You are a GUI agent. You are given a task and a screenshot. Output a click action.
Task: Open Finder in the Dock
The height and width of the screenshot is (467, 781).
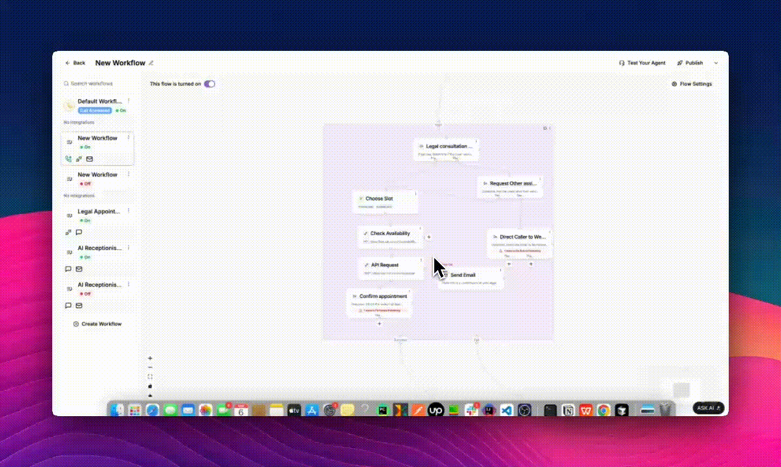pos(117,410)
